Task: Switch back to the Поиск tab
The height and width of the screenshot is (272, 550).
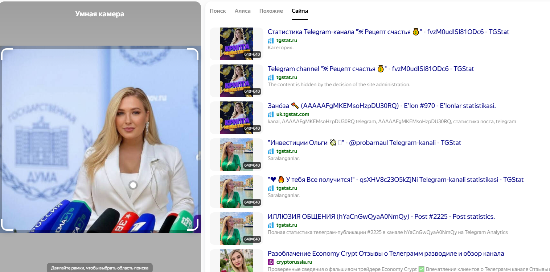Action: (x=218, y=11)
